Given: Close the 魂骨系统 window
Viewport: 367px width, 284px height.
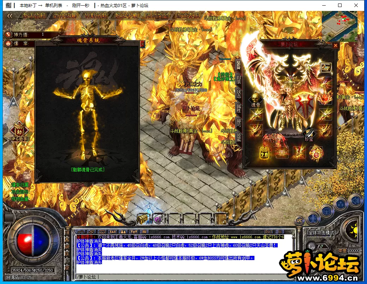Looking at the screenshot, I should pyautogui.click(x=143, y=44).
